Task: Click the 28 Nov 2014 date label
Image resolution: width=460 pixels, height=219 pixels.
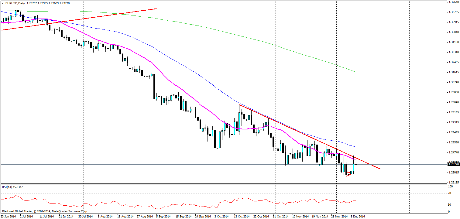Action: click(340, 217)
